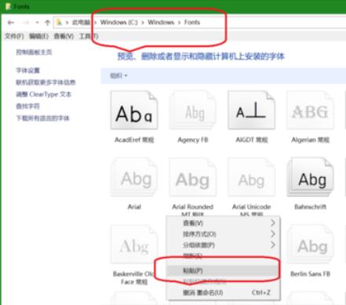Open the 编辑(E) menu
The image size is (346, 305).
coord(38,36)
